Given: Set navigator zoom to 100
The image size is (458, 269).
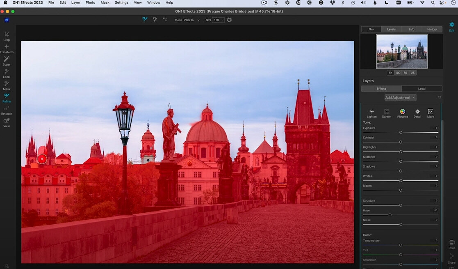Looking at the screenshot, I should pos(398,73).
